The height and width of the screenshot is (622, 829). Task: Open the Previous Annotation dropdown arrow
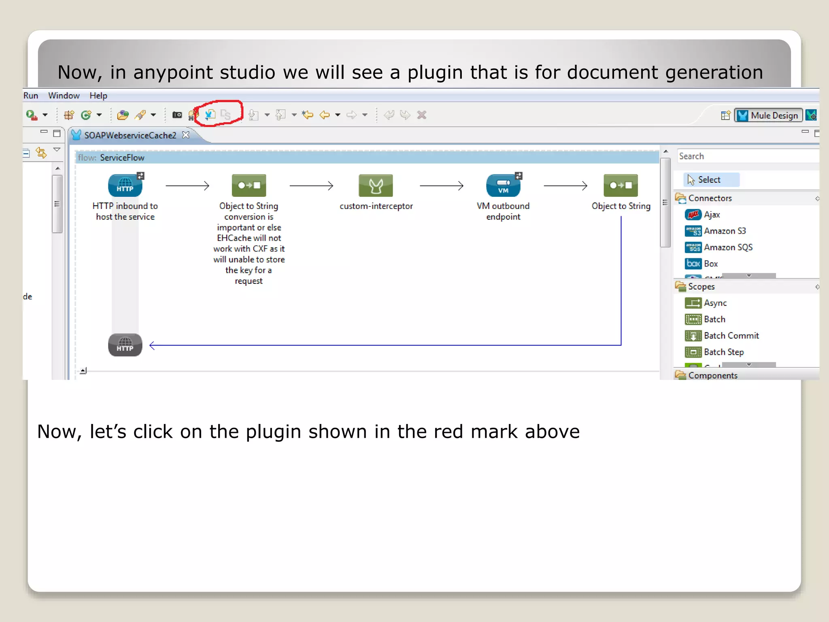click(294, 115)
